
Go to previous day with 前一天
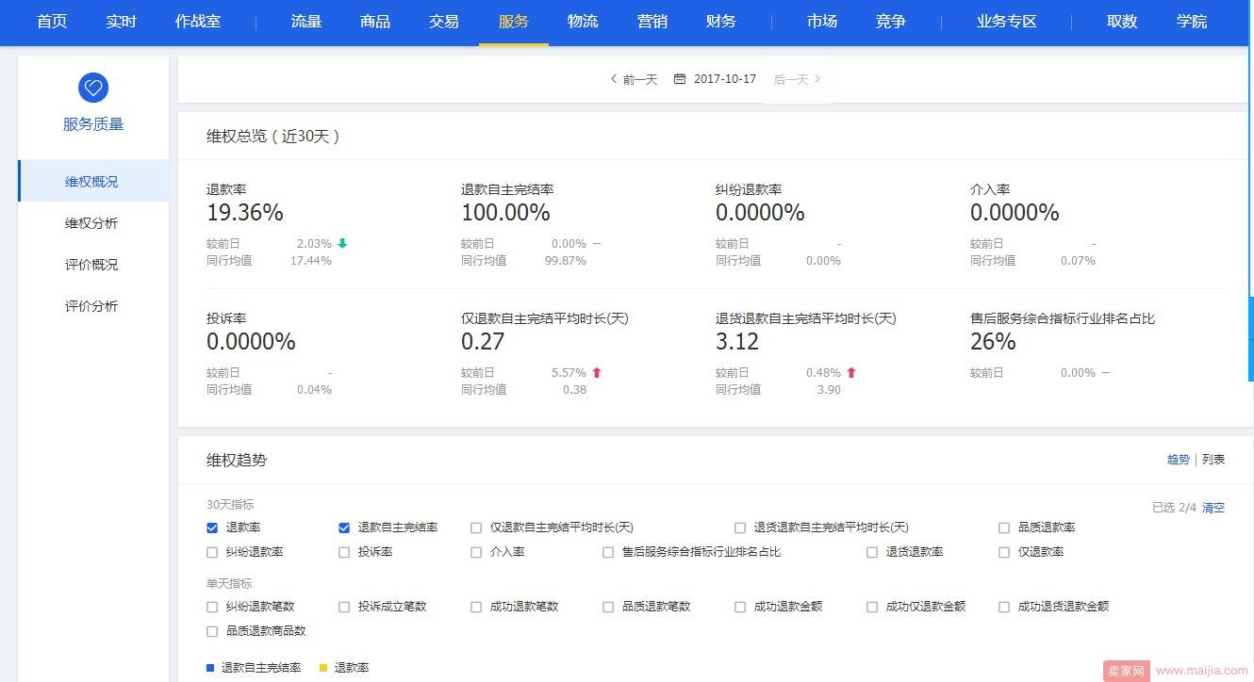(x=634, y=79)
